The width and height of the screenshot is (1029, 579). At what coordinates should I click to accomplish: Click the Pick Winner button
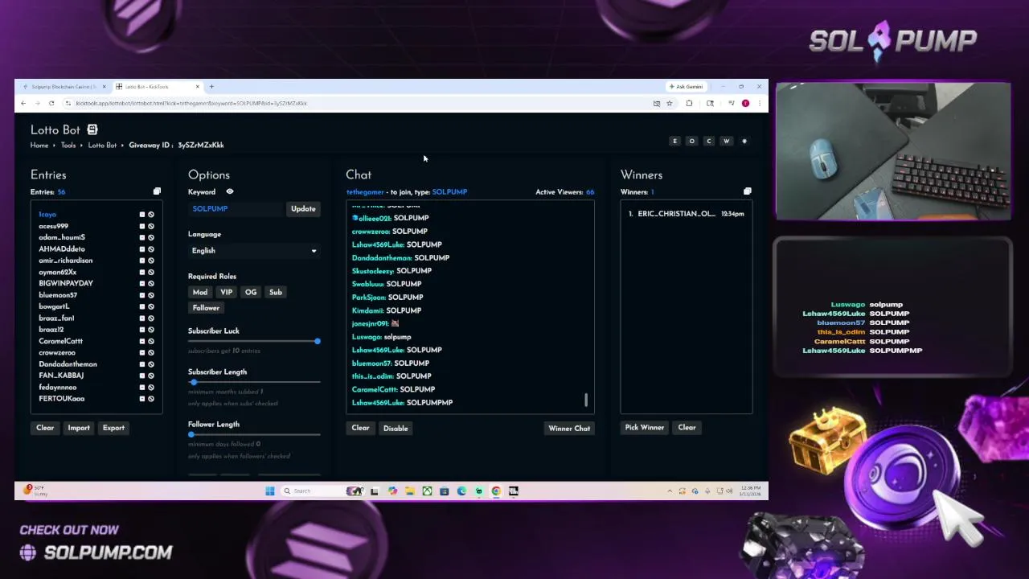pos(645,428)
